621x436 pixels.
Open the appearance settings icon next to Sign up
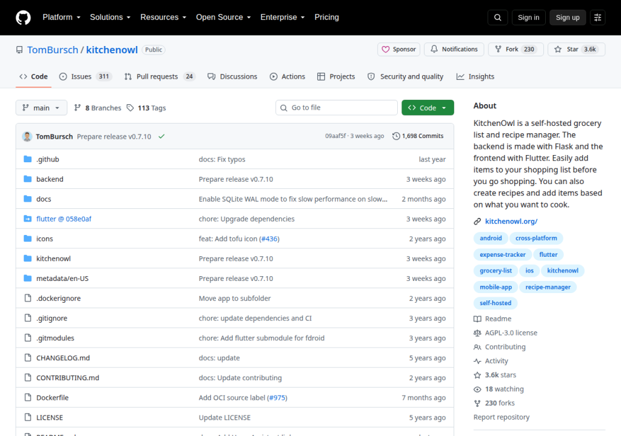coord(597,18)
